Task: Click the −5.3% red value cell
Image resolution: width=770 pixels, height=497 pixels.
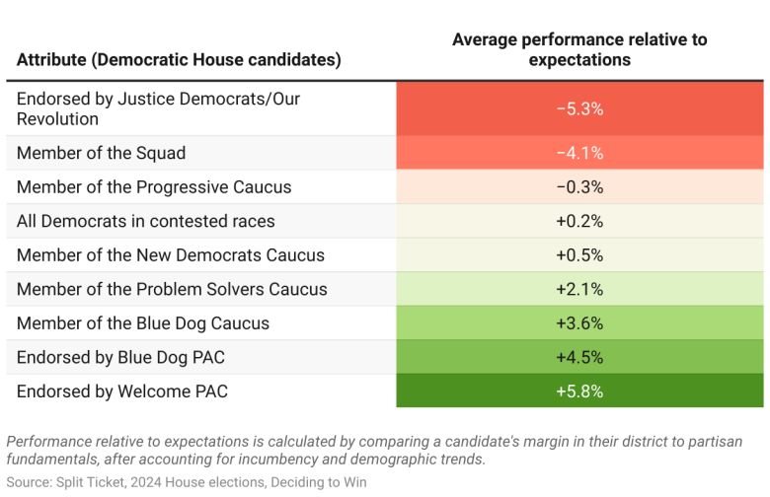Action: 579,108
